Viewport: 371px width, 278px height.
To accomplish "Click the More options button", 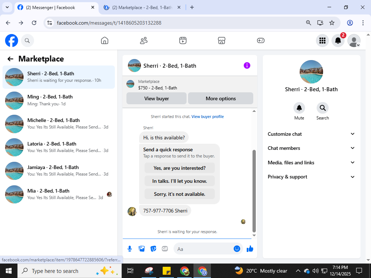I will tap(221, 98).
